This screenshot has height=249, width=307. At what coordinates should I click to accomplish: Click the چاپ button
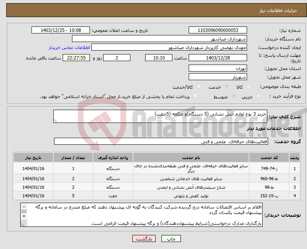point(171,238)
